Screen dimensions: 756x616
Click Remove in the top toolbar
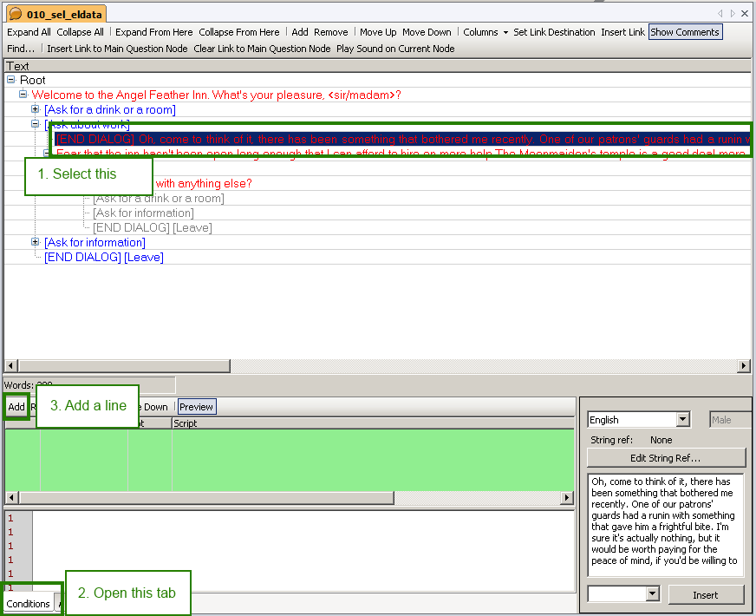[331, 32]
